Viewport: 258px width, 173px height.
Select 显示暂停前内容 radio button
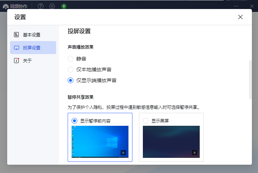(x=74, y=121)
